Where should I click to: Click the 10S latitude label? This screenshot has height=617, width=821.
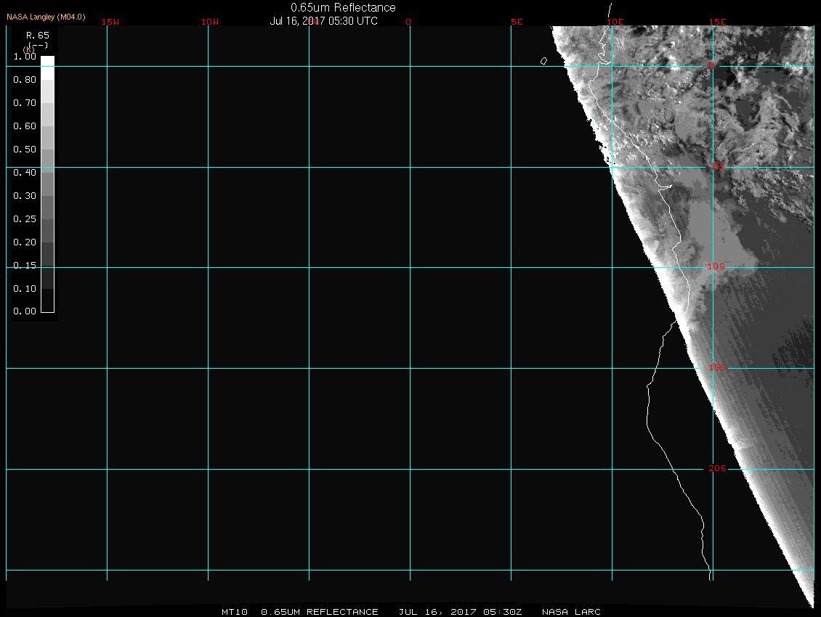[716, 267]
